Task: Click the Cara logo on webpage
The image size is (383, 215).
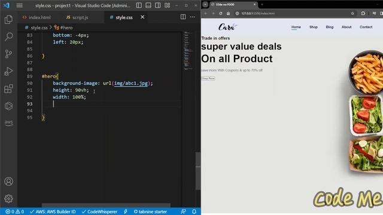Action: click(227, 27)
